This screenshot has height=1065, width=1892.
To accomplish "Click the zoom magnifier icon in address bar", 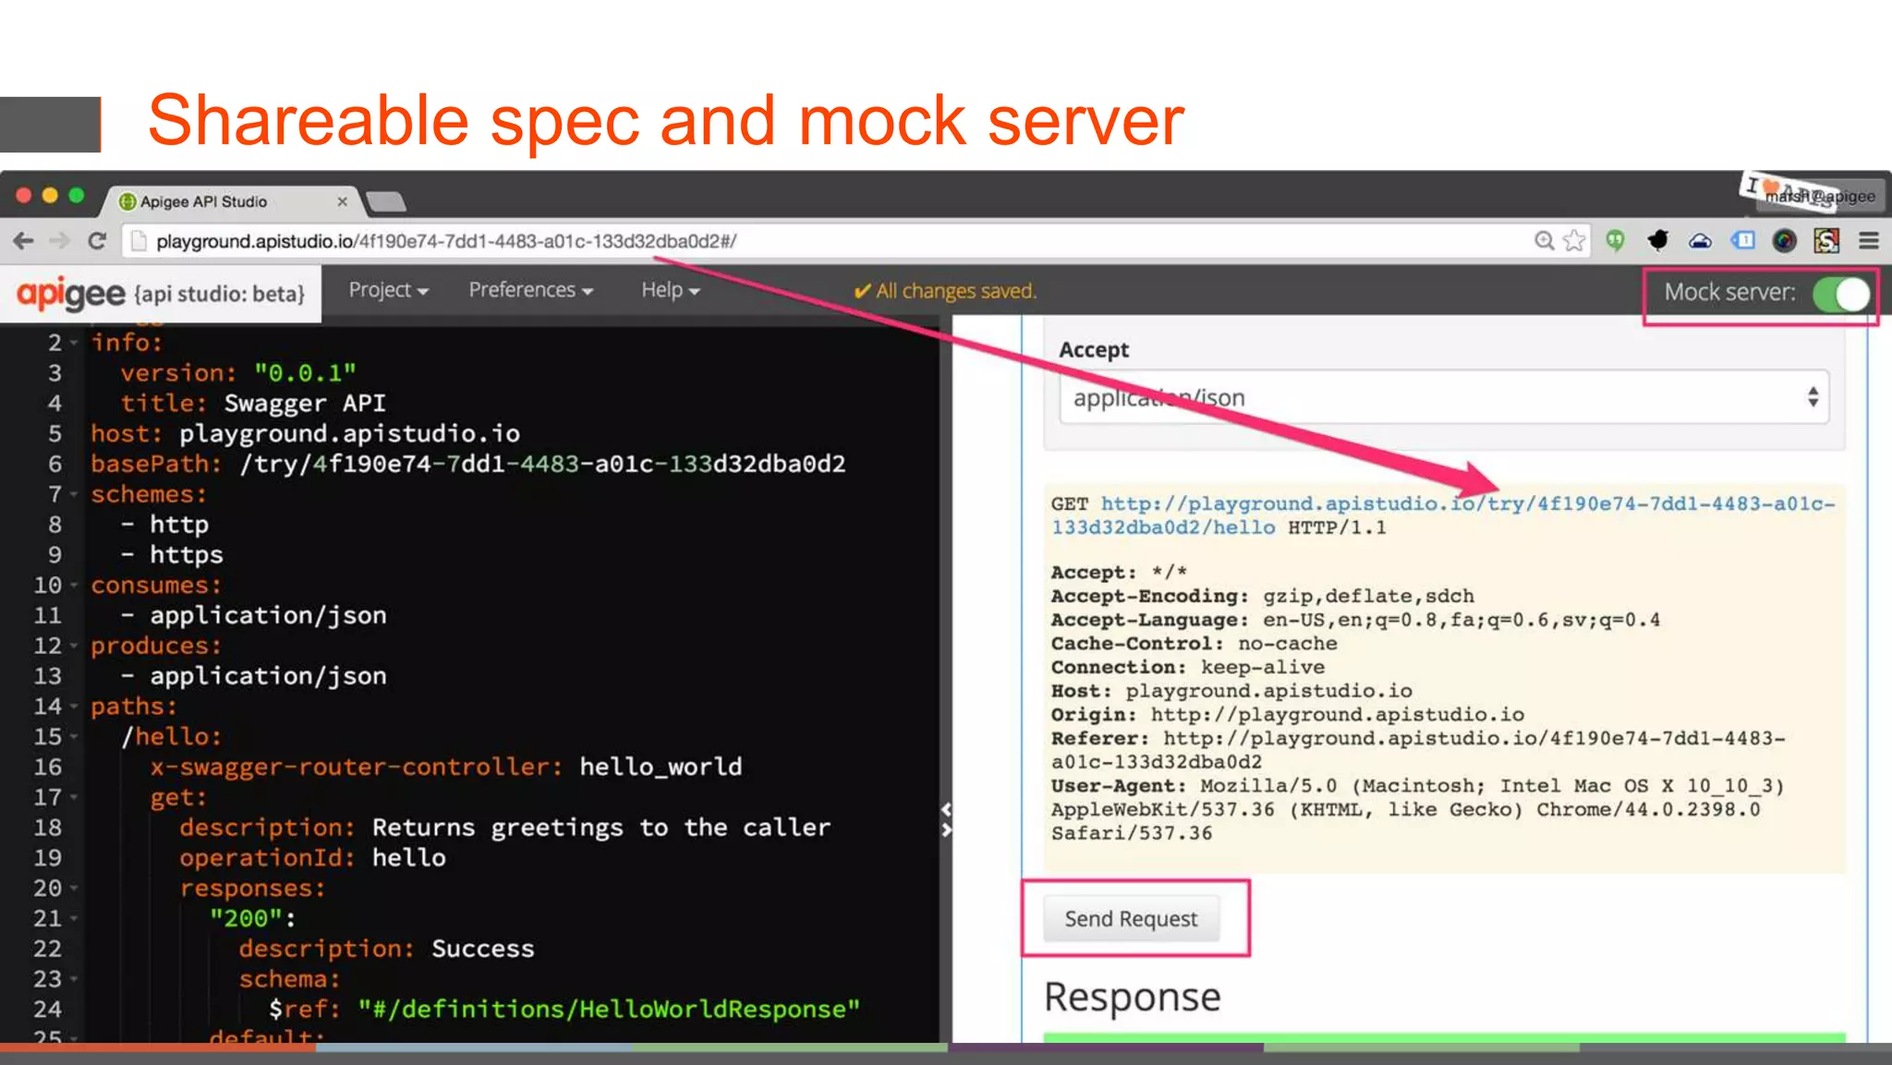I will click(1544, 241).
